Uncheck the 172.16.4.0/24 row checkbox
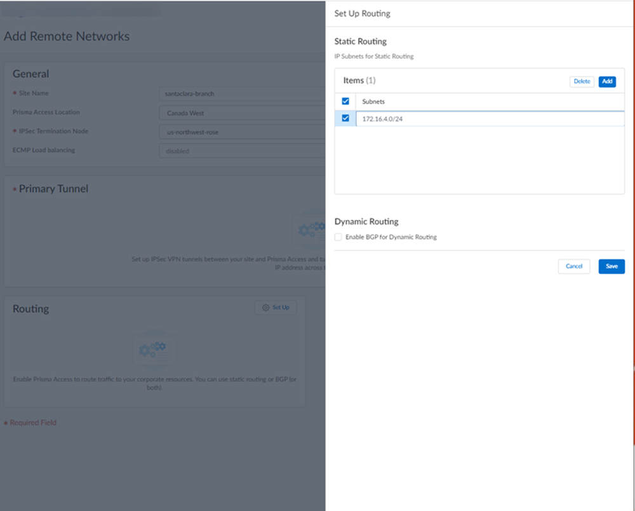The height and width of the screenshot is (511, 635). click(x=345, y=118)
